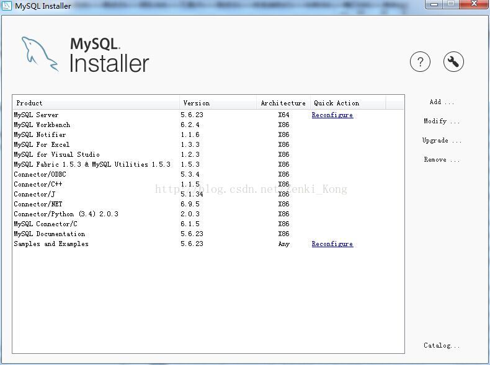Select MySQL Fabric 1.5.3 & Utilities row
This screenshot has width=490, height=365.
tap(208, 165)
